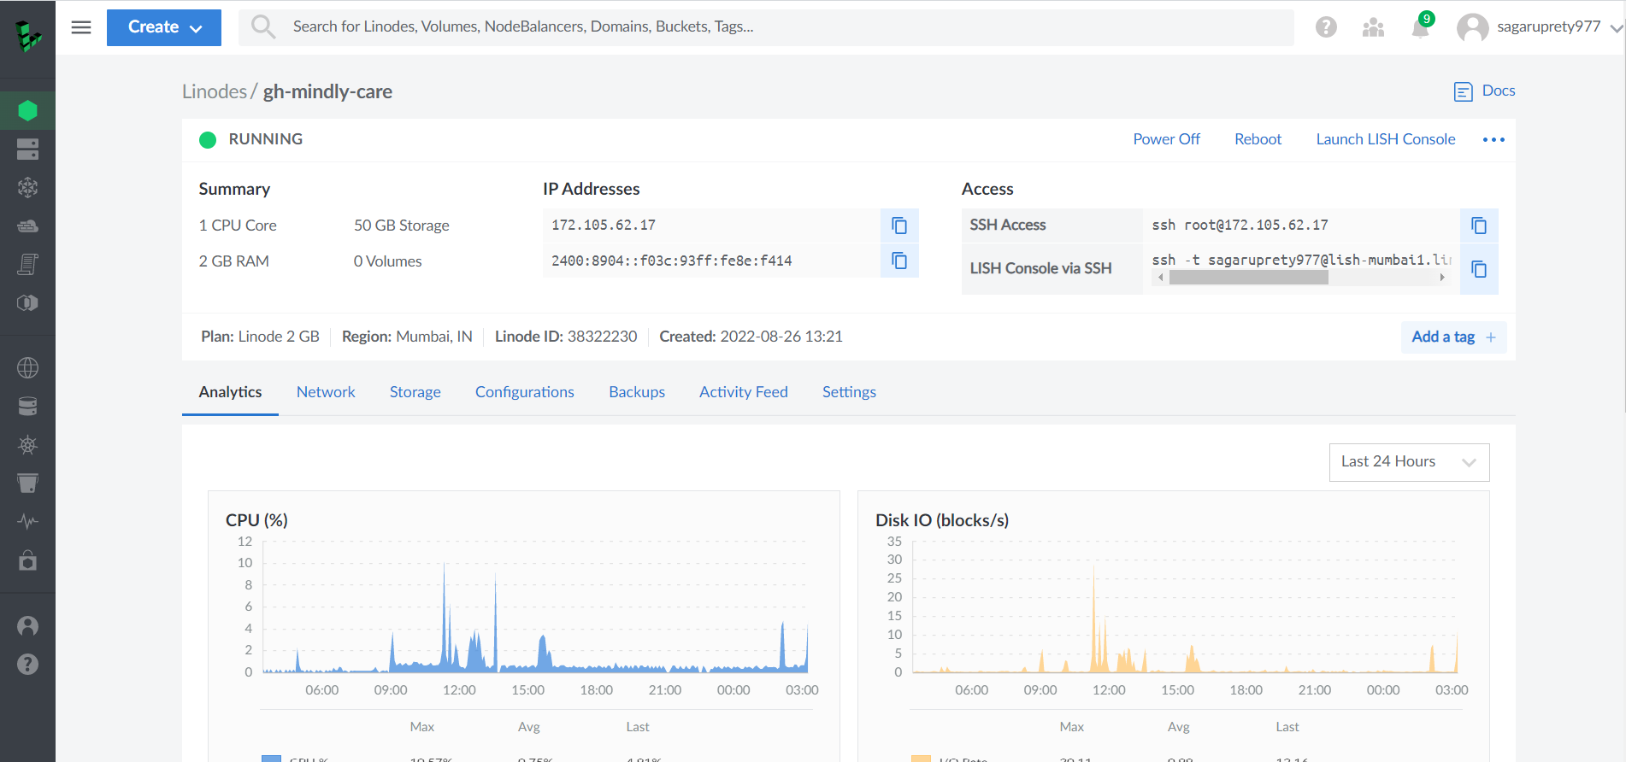Go to Linodes breadcrumb link
This screenshot has height=762, width=1626.
pos(214,91)
